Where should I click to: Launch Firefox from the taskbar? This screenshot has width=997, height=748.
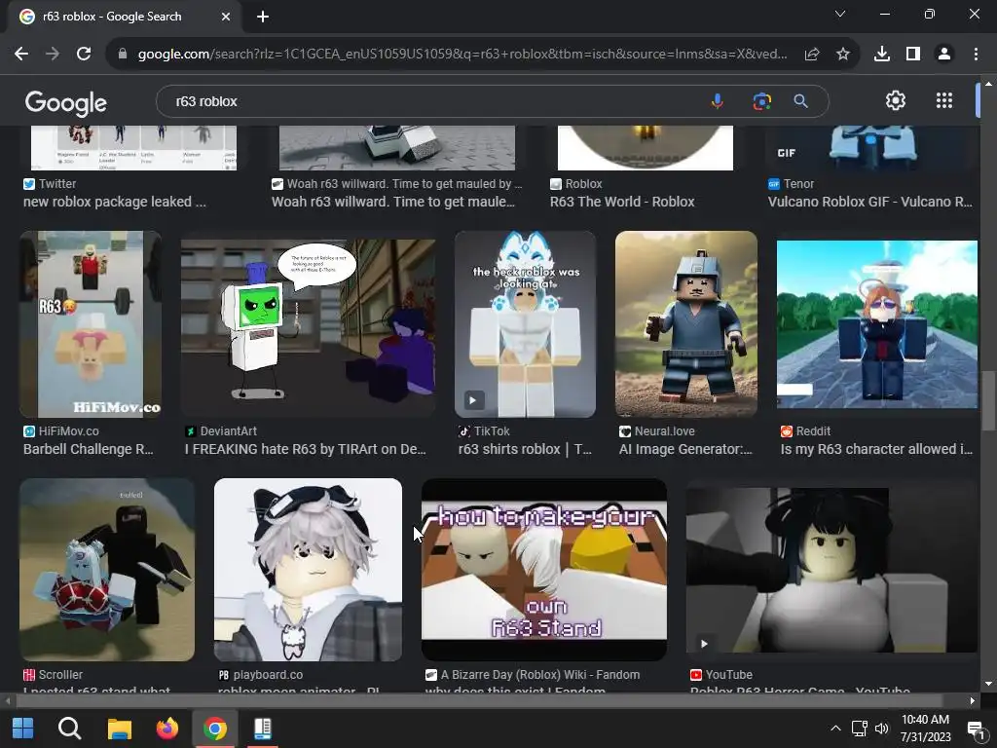click(167, 729)
